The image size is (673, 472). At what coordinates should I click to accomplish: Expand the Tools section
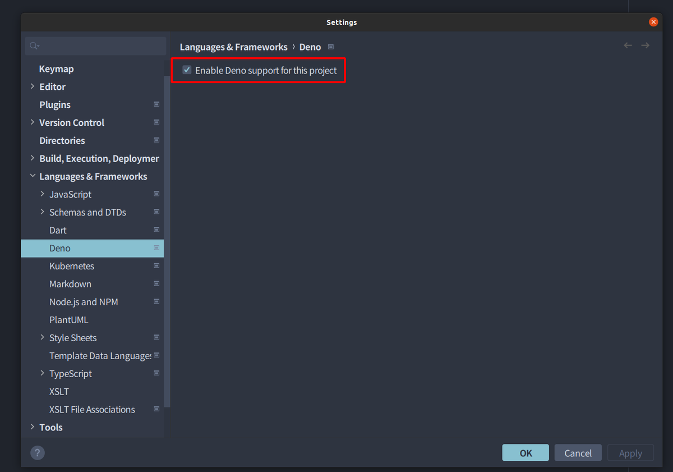[x=32, y=427]
